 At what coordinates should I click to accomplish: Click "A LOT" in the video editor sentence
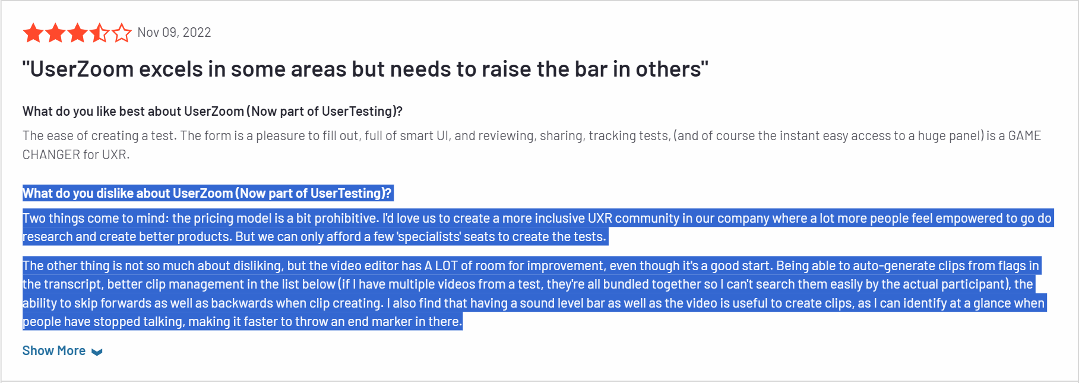pos(441,265)
